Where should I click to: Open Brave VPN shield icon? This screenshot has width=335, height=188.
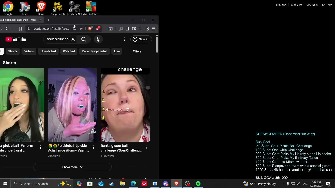point(147,29)
